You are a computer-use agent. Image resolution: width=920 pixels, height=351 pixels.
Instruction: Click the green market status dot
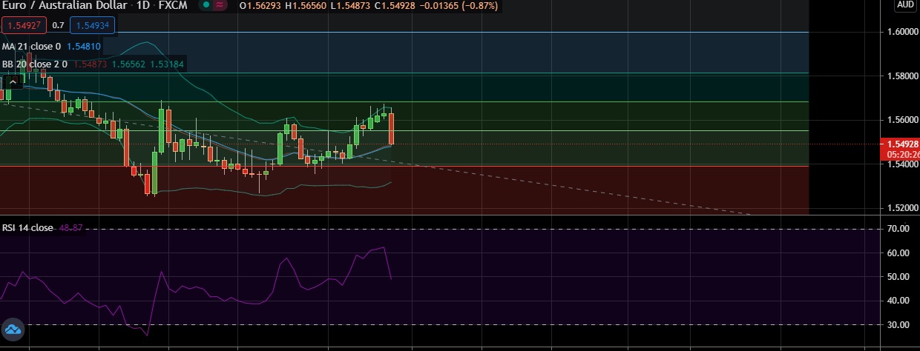click(x=206, y=6)
